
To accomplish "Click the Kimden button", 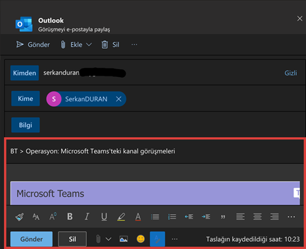I will tap(24, 72).
